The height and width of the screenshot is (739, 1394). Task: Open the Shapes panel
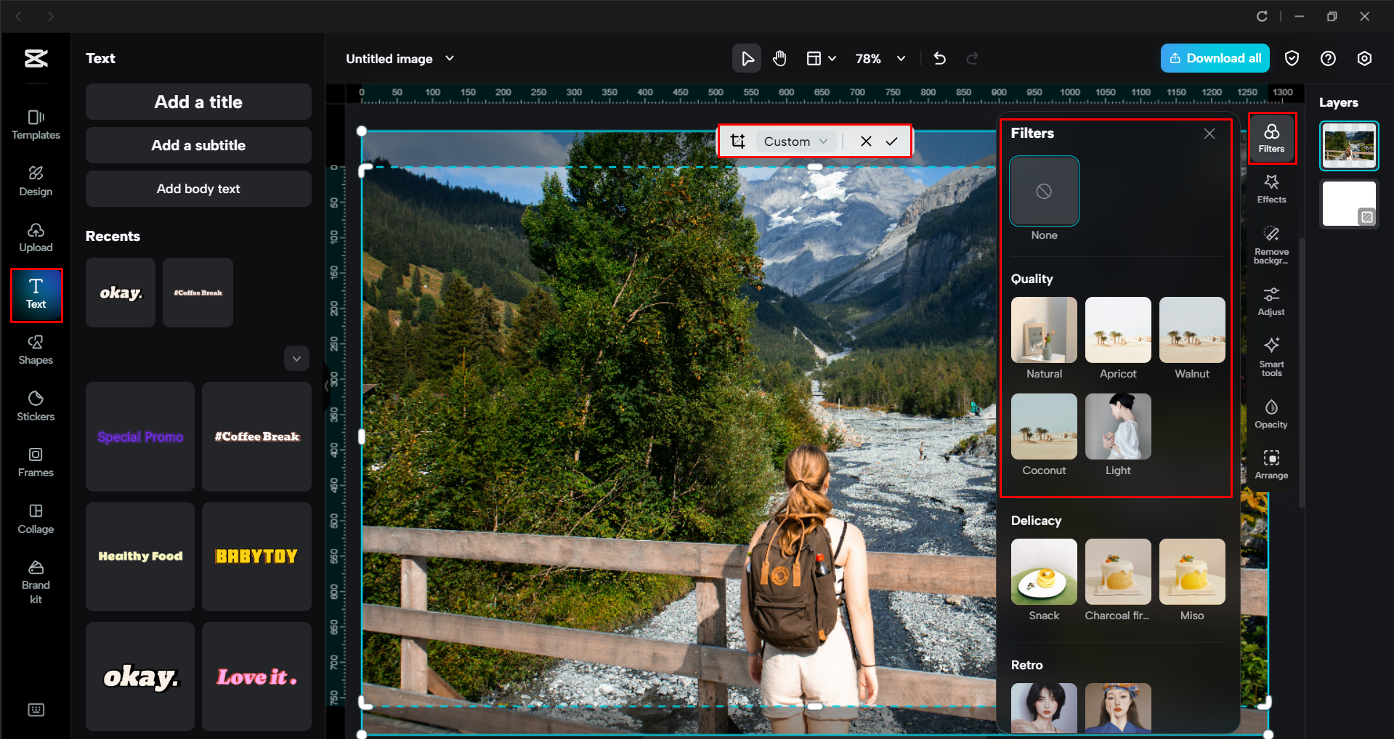(35, 351)
